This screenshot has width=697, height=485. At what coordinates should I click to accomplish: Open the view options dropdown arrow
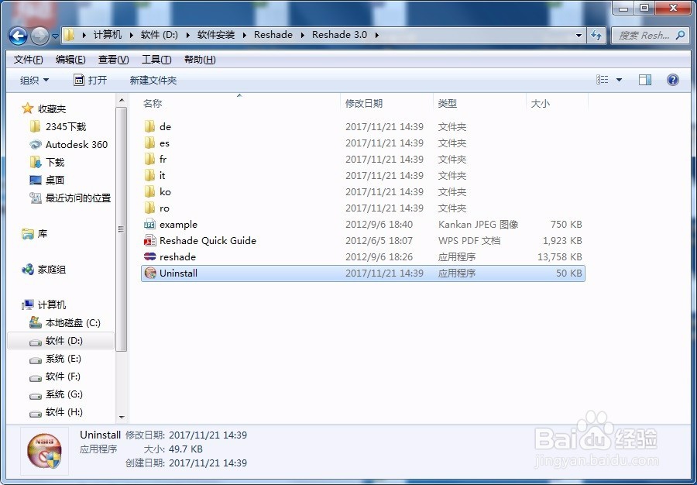[620, 81]
